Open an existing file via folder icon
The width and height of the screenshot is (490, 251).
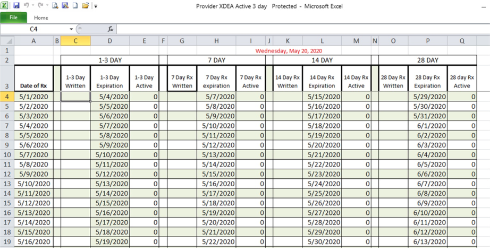[86, 6]
